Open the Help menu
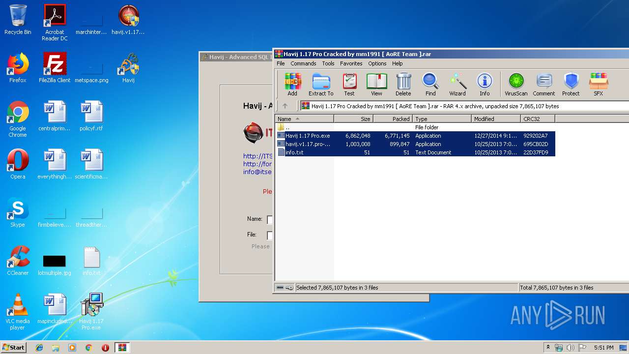Image resolution: width=629 pixels, height=354 pixels. pos(398,63)
